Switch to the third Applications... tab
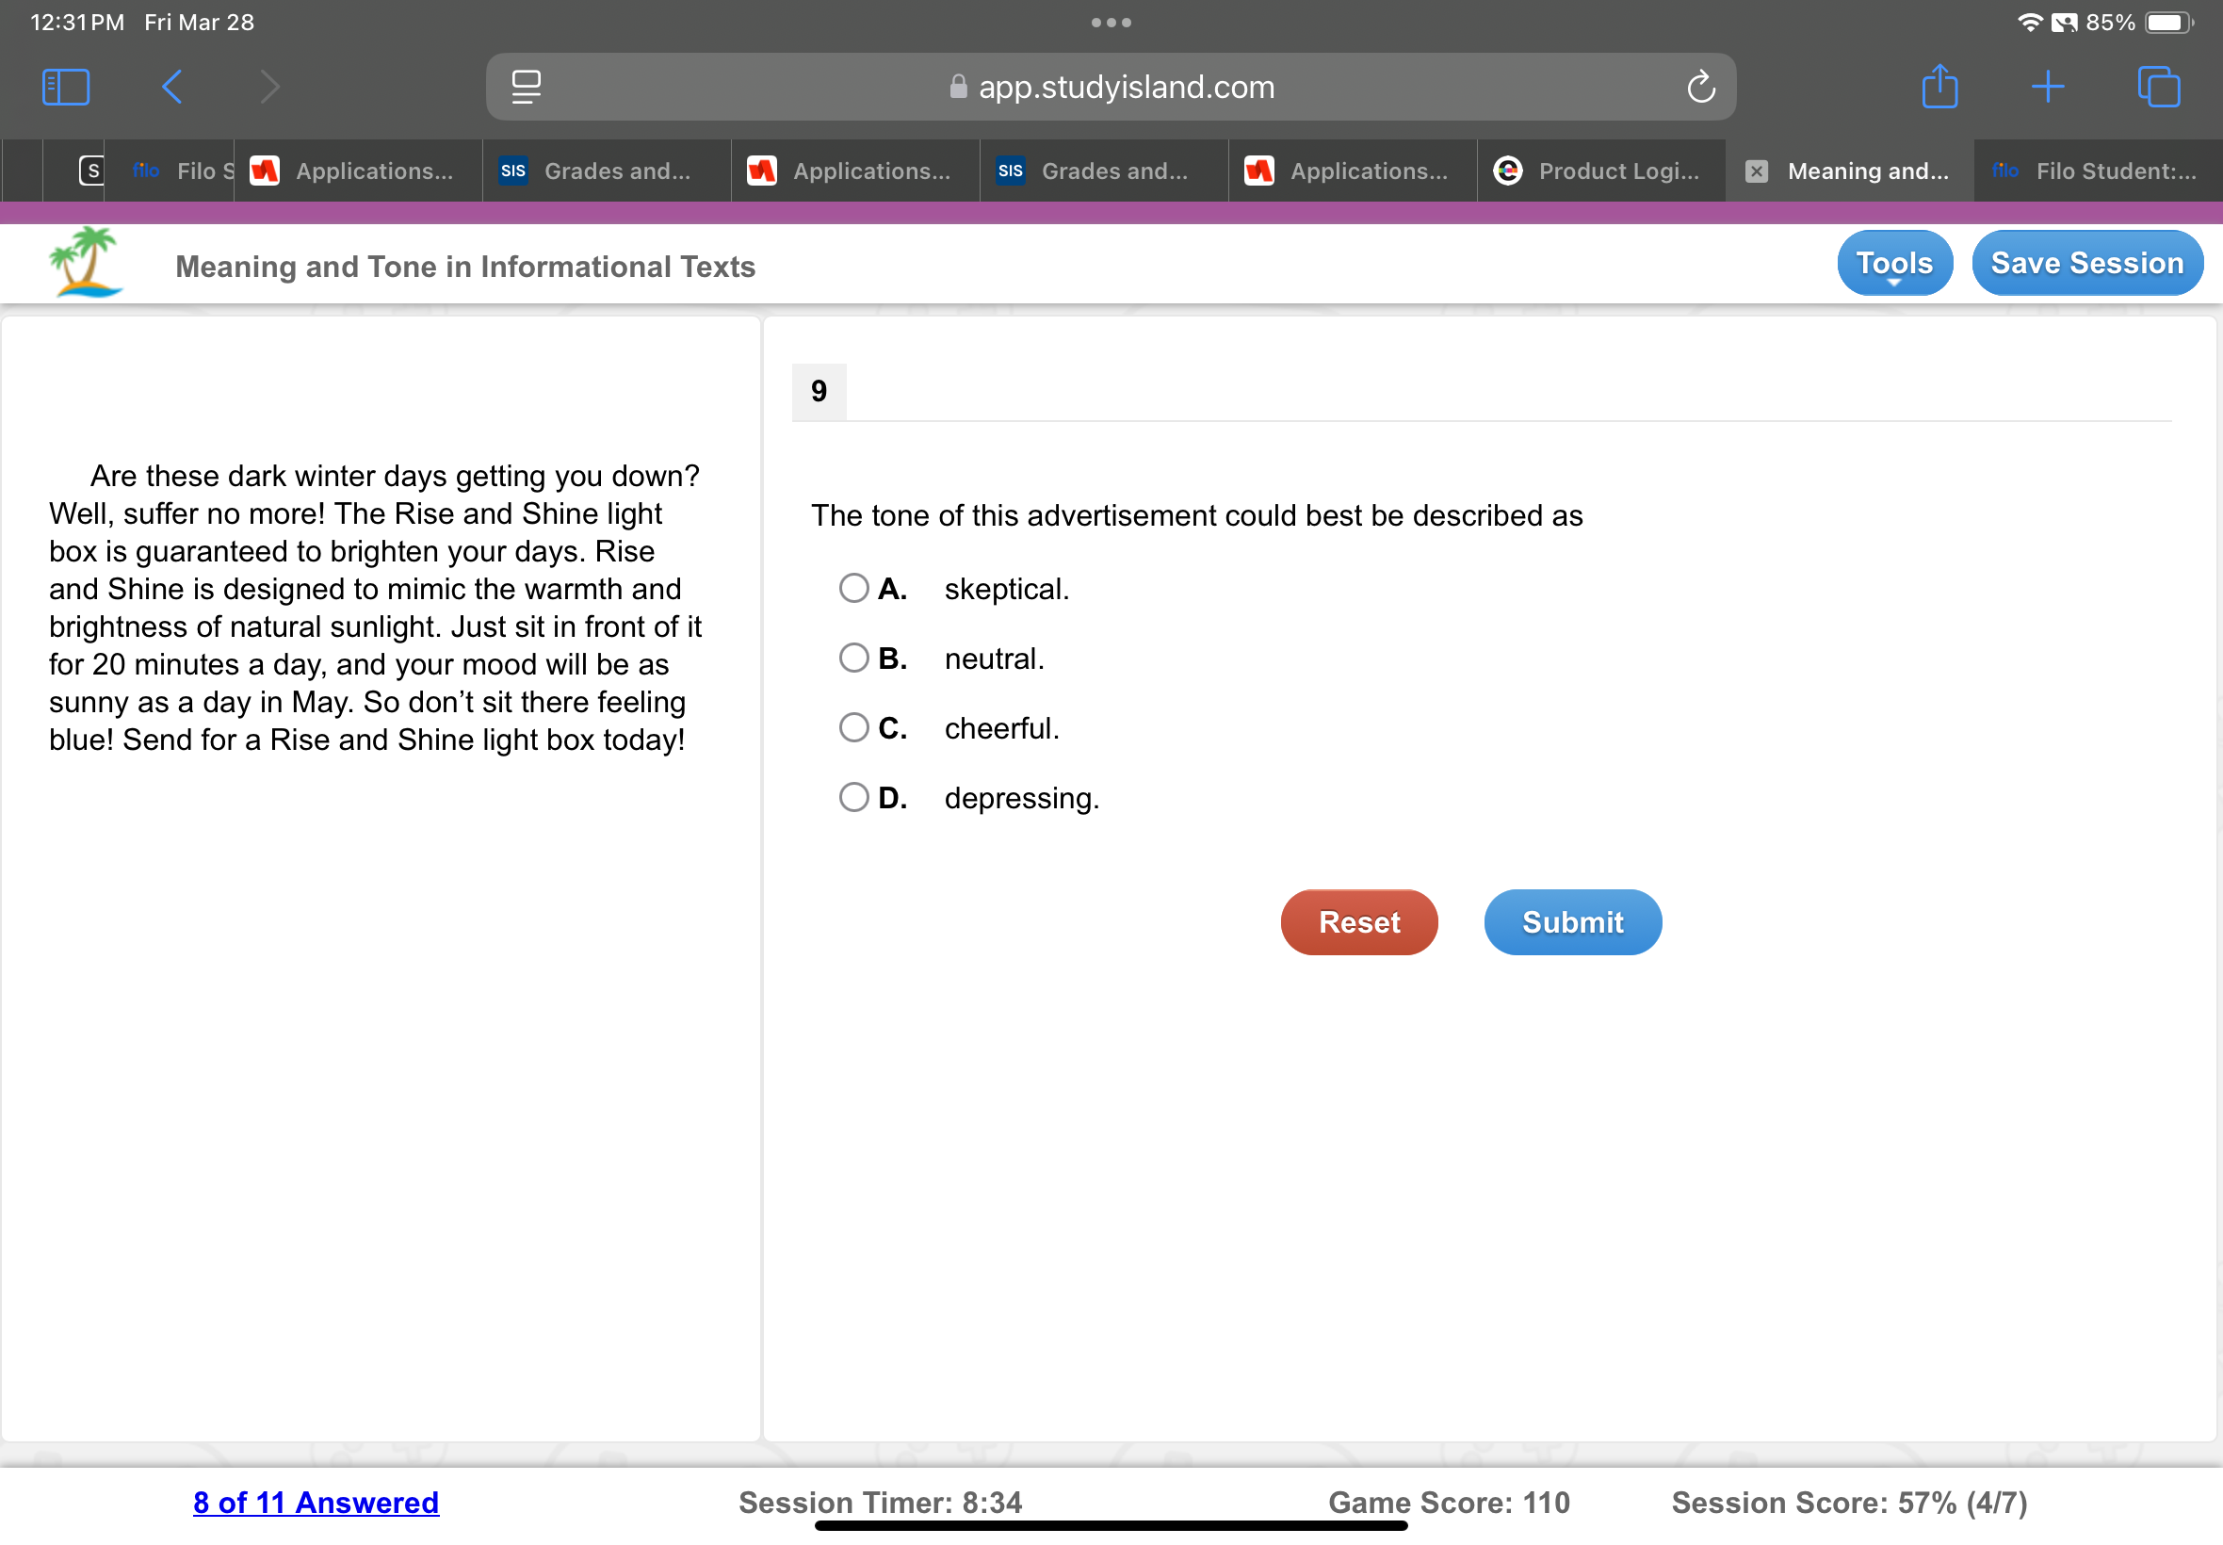2223x1545 pixels. [1353, 171]
